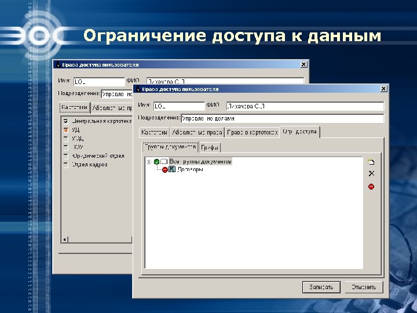This screenshot has height=313, width=417.
Task: Click the 'Юридический отдел' list label
Action: [98, 156]
